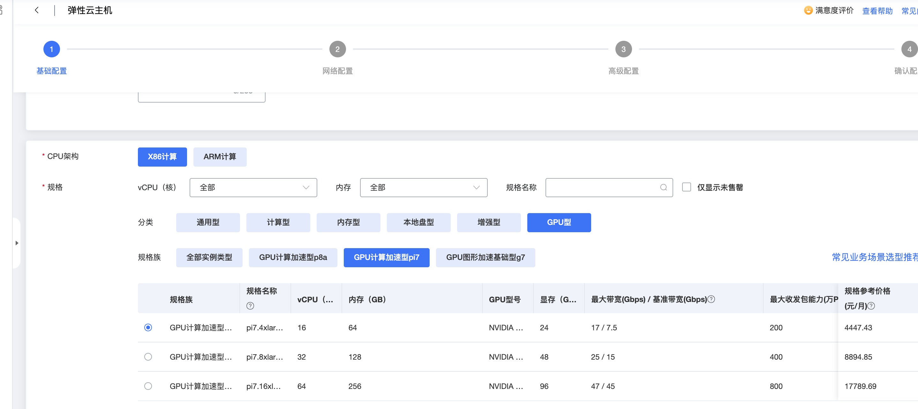Open the 查看帮助 link

877,11
